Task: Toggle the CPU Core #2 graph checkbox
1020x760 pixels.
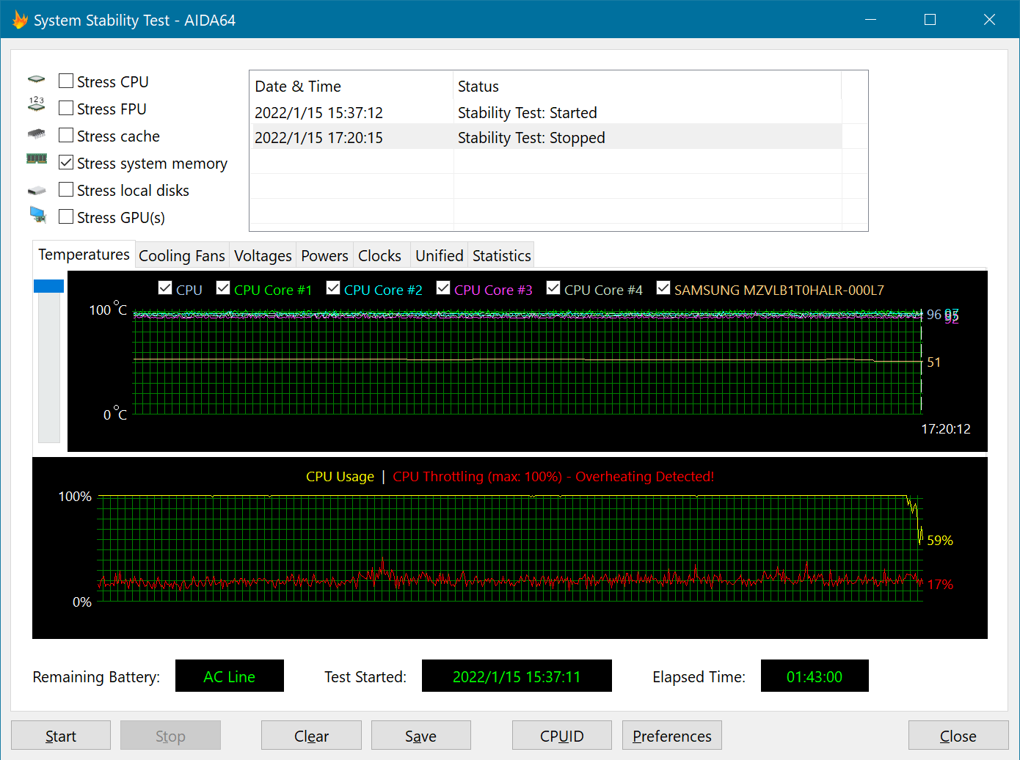Action: point(333,288)
